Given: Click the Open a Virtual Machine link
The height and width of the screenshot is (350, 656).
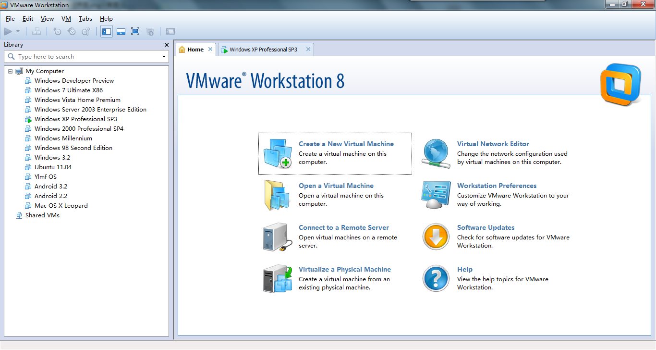Looking at the screenshot, I should (336, 186).
